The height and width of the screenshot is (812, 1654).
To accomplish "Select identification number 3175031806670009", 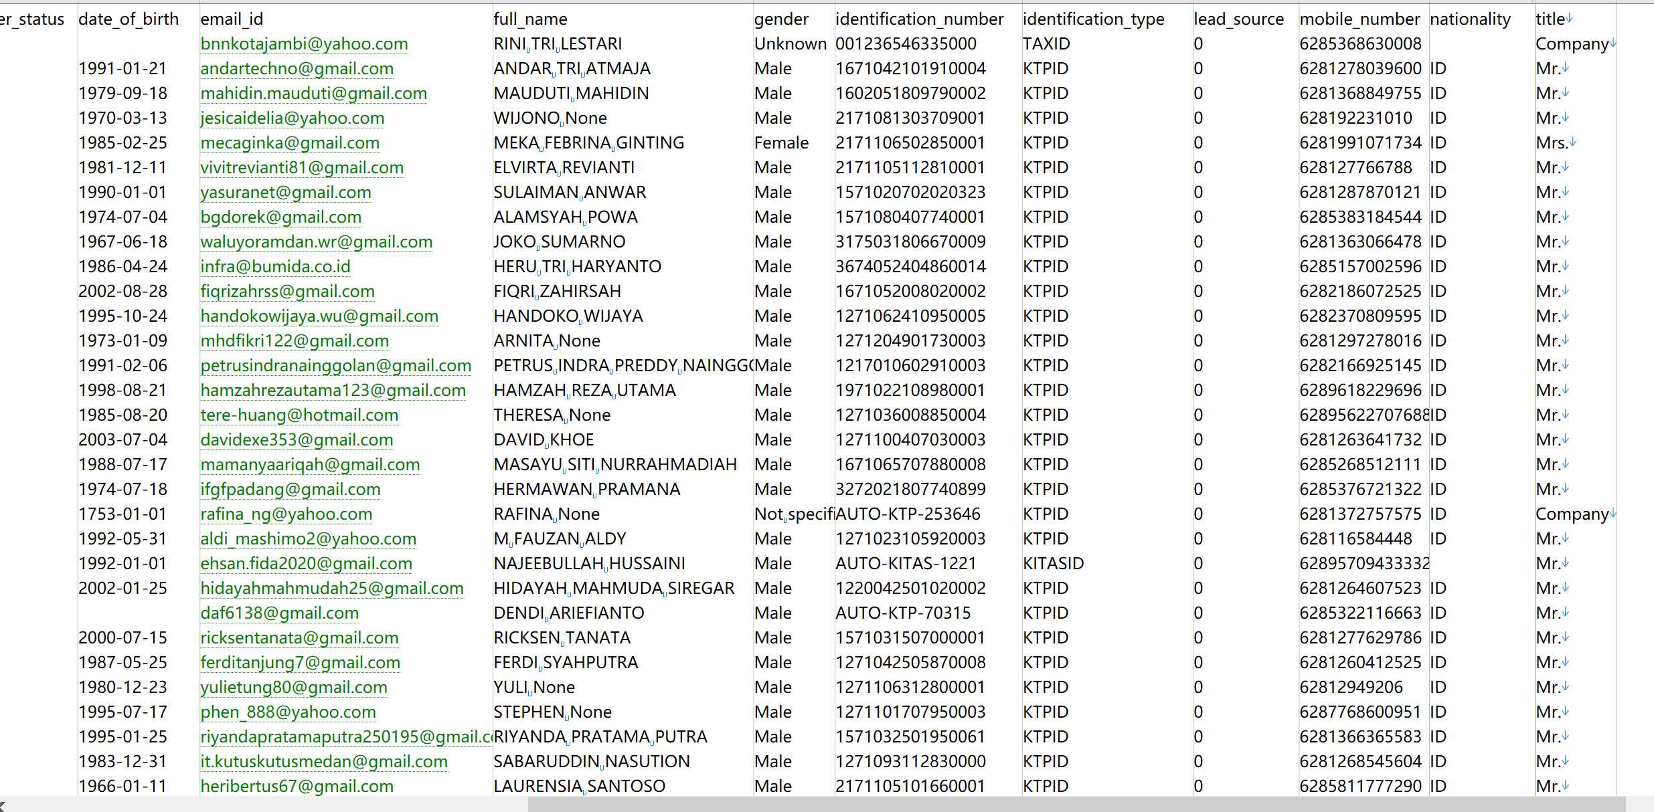I will coord(910,242).
